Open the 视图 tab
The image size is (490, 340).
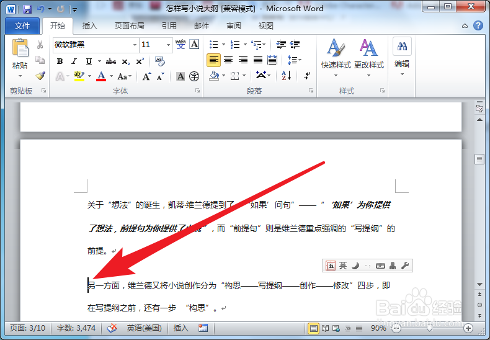click(266, 26)
